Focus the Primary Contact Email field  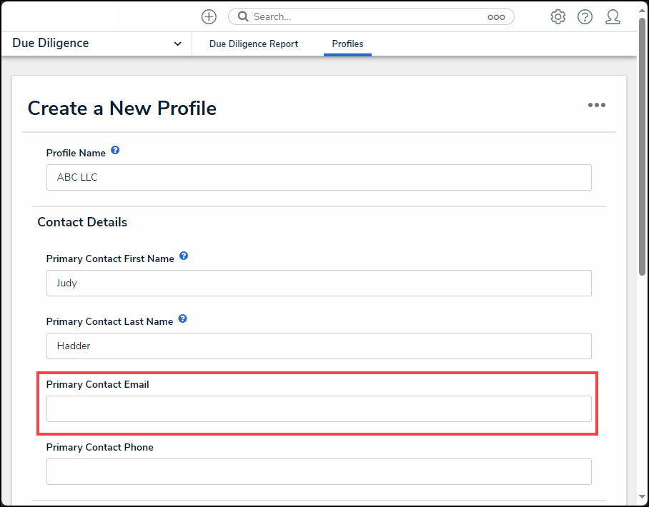tap(319, 409)
